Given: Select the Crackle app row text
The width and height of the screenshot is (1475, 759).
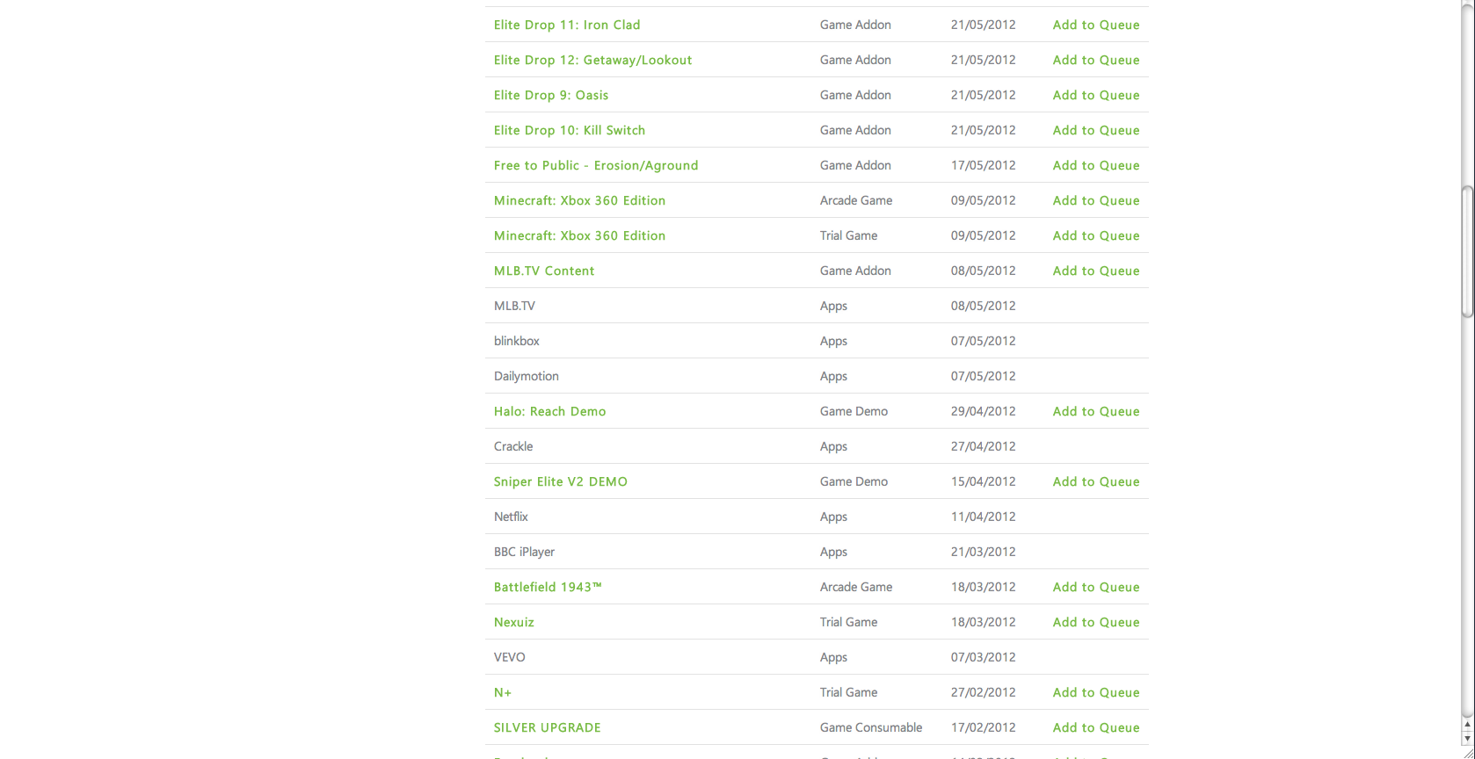Looking at the screenshot, I should tap(513, 446).
